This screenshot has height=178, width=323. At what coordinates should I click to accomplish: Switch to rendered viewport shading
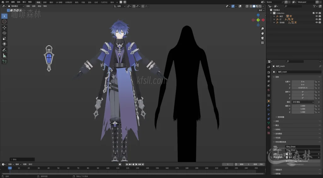260,6
